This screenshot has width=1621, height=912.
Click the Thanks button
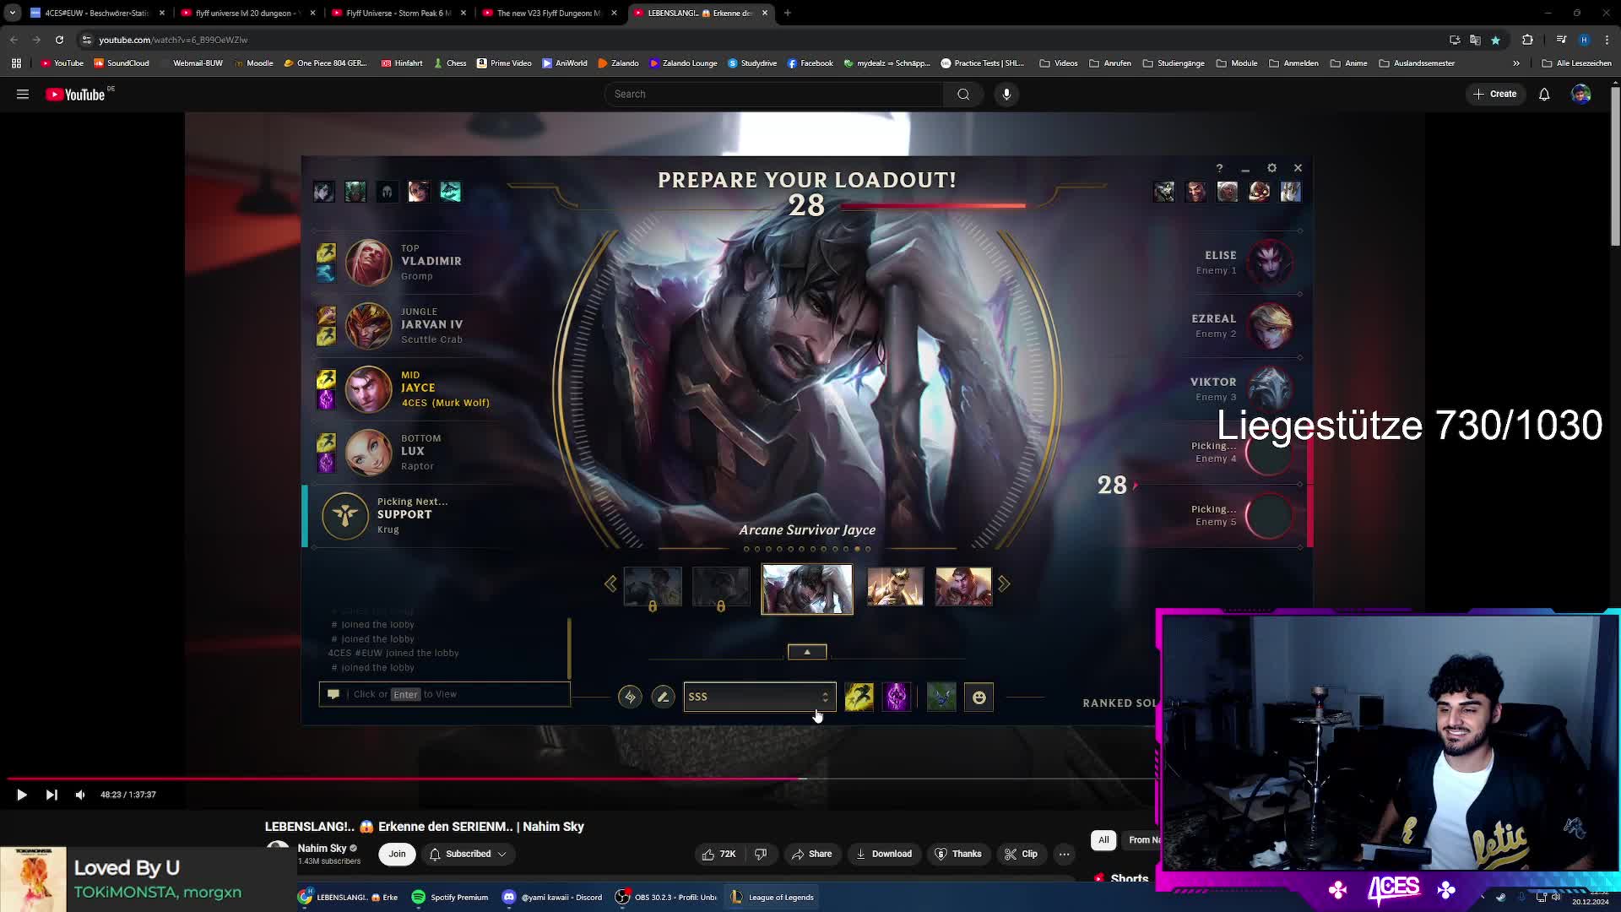click(x=958, y=854)
